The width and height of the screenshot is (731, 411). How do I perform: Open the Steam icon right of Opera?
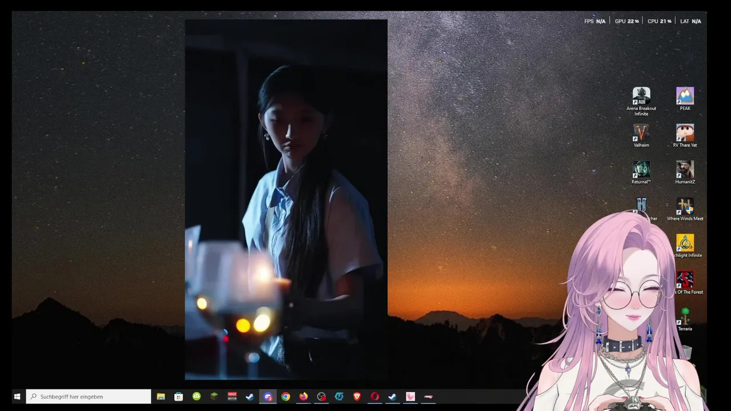click(392, 396)
